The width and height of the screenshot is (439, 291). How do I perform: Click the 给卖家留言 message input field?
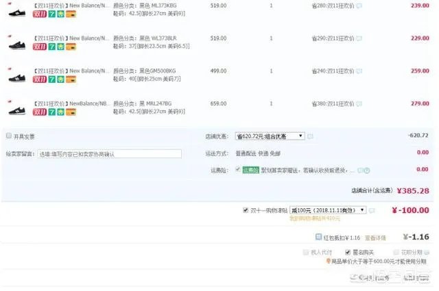pyautogui.click(x=109, y=154)
